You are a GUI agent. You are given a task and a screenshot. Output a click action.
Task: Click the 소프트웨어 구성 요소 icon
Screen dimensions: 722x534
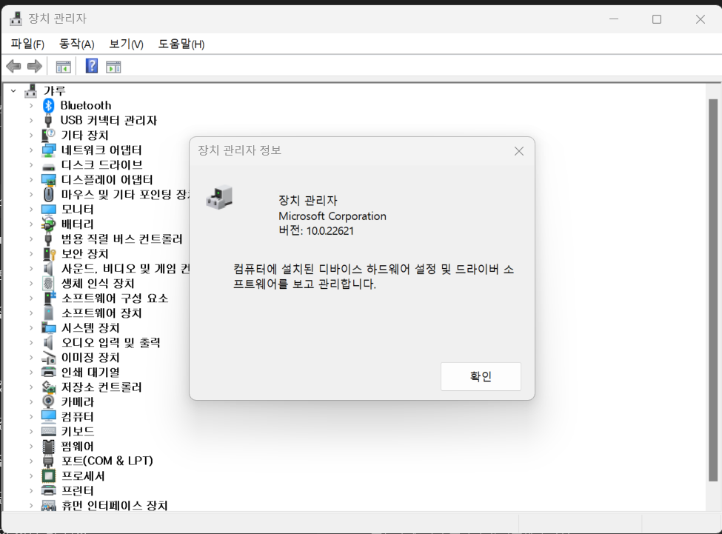coord(49,298)
